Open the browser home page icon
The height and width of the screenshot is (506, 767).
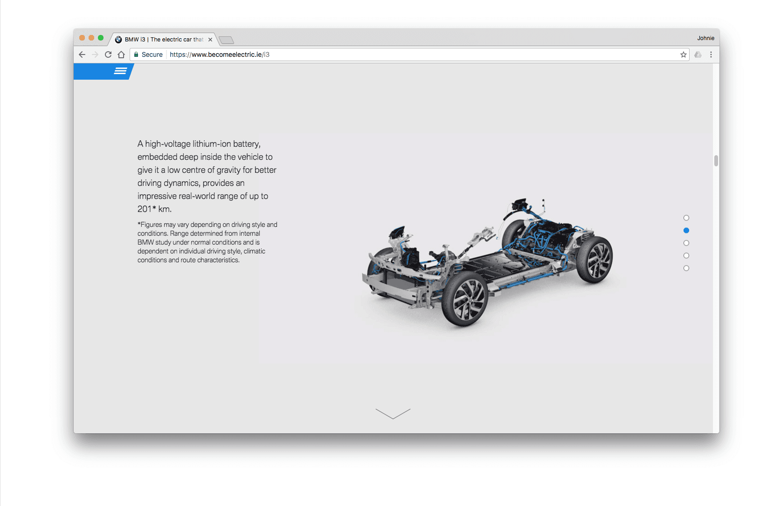(x=121, y=55)
